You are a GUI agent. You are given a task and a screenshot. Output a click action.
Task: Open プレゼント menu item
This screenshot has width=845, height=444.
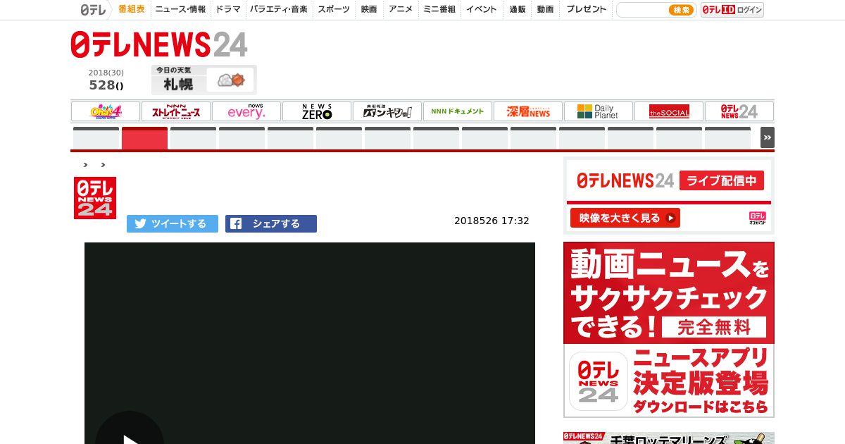(587, 9)
